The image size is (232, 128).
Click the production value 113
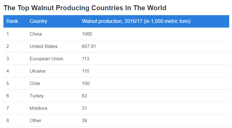85,59
